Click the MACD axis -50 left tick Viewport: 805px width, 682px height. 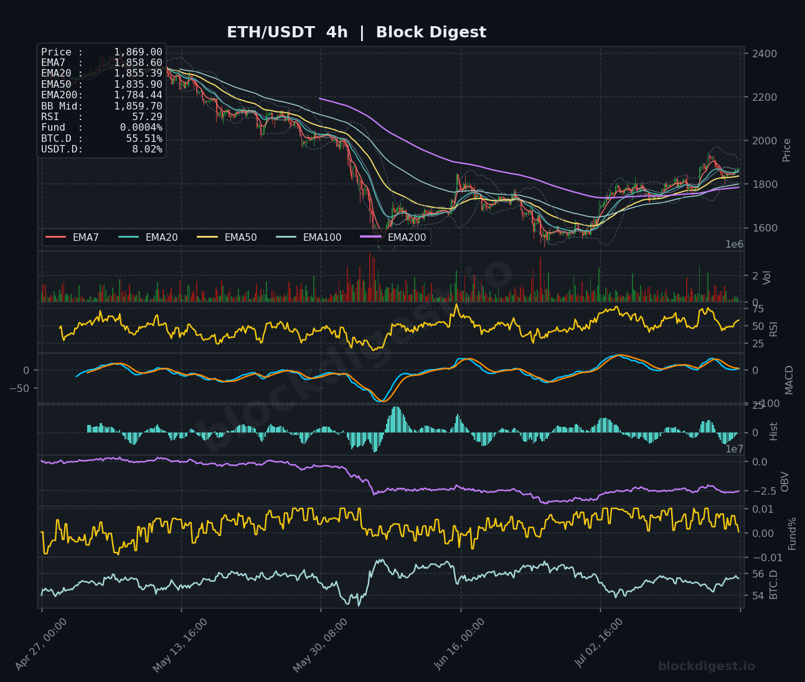point(21,388)
